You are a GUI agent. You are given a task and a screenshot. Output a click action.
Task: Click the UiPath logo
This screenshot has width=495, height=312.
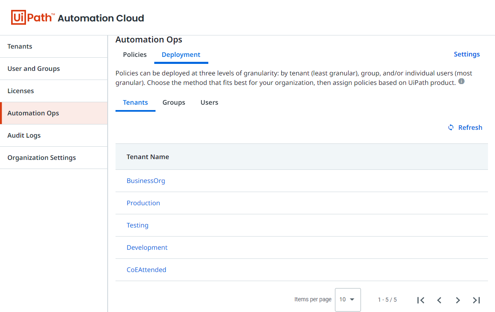33,17
